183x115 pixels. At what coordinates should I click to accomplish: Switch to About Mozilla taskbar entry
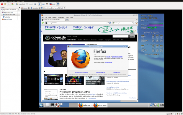tap(100, 105)
